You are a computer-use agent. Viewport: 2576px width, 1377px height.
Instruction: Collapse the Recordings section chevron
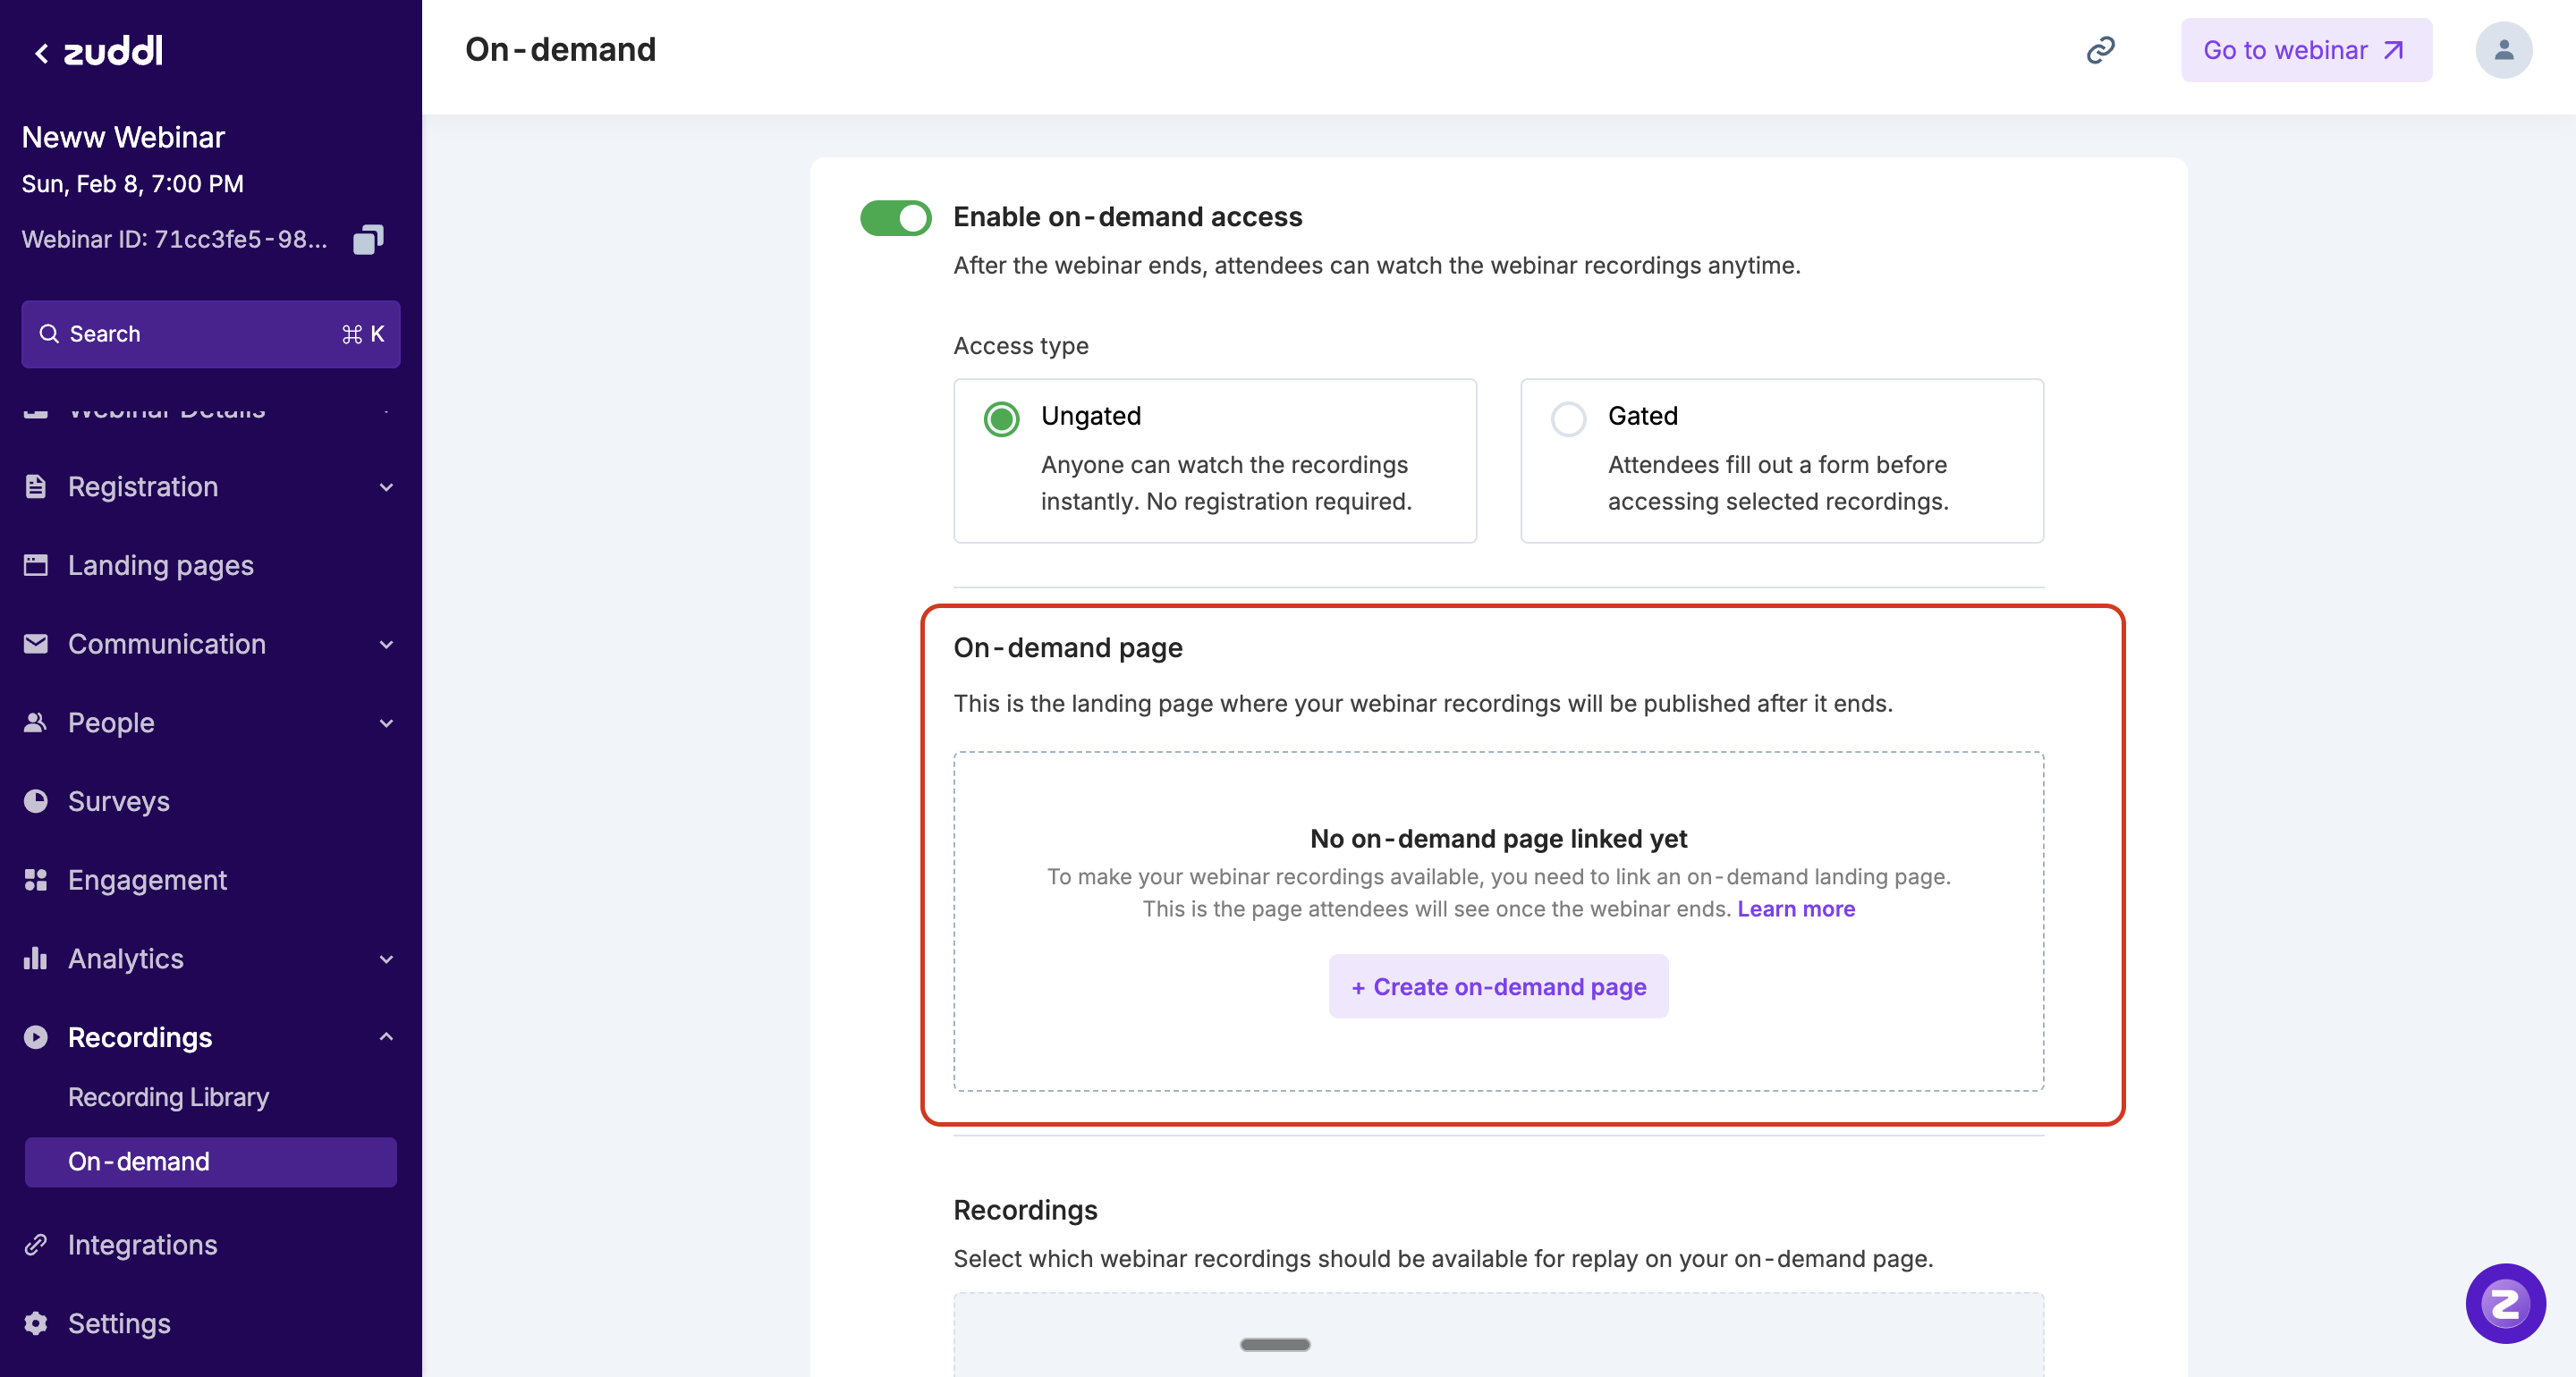[x=386, y=1037]
